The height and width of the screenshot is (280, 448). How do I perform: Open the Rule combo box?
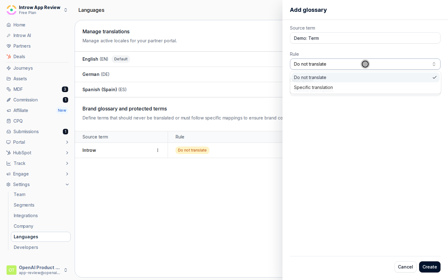tap(365, 64)
